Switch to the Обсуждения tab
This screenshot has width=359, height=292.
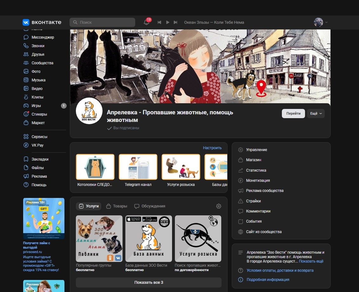(x=150, y=206)
